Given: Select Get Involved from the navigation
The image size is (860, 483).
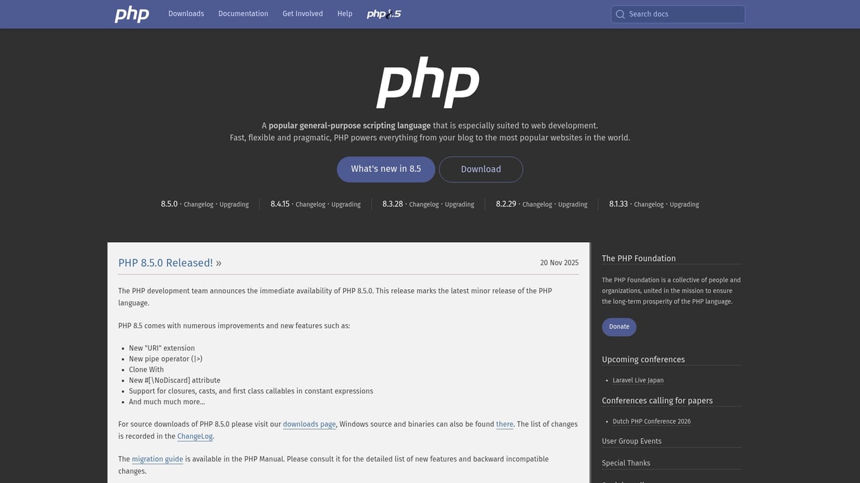Looking at the screenshot, I should click(302, 13).
